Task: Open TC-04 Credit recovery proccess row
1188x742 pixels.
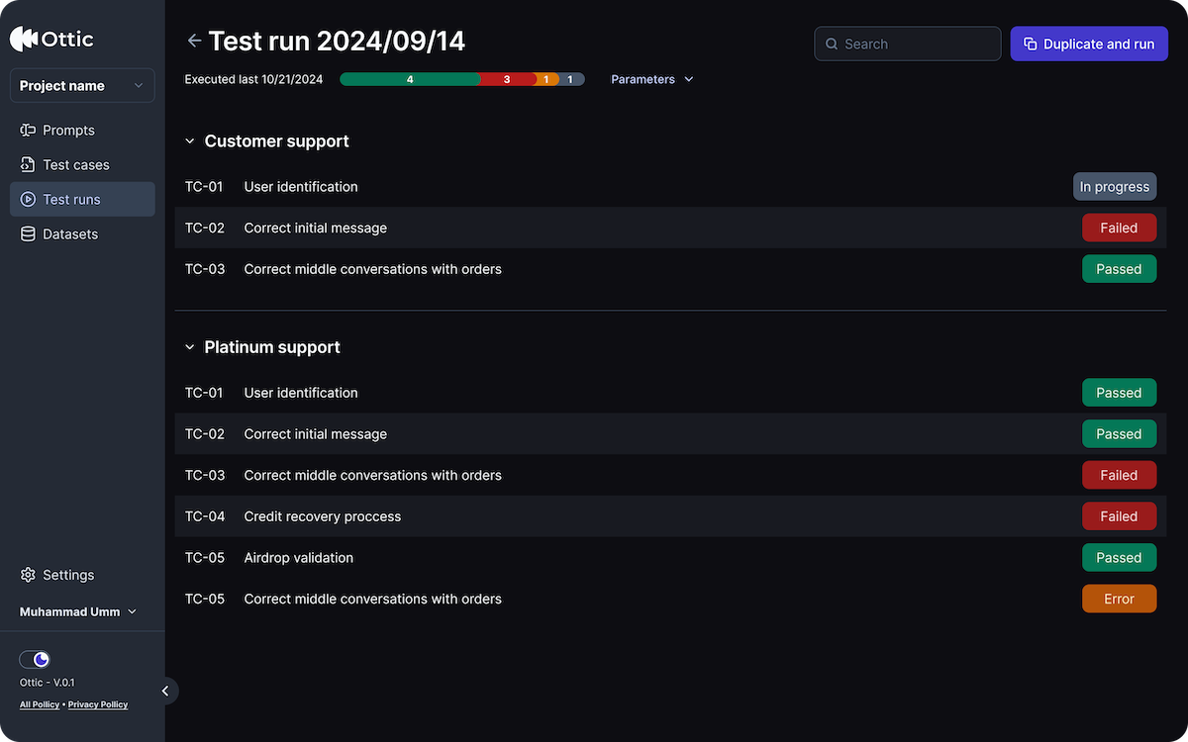Action: point(670,516)
